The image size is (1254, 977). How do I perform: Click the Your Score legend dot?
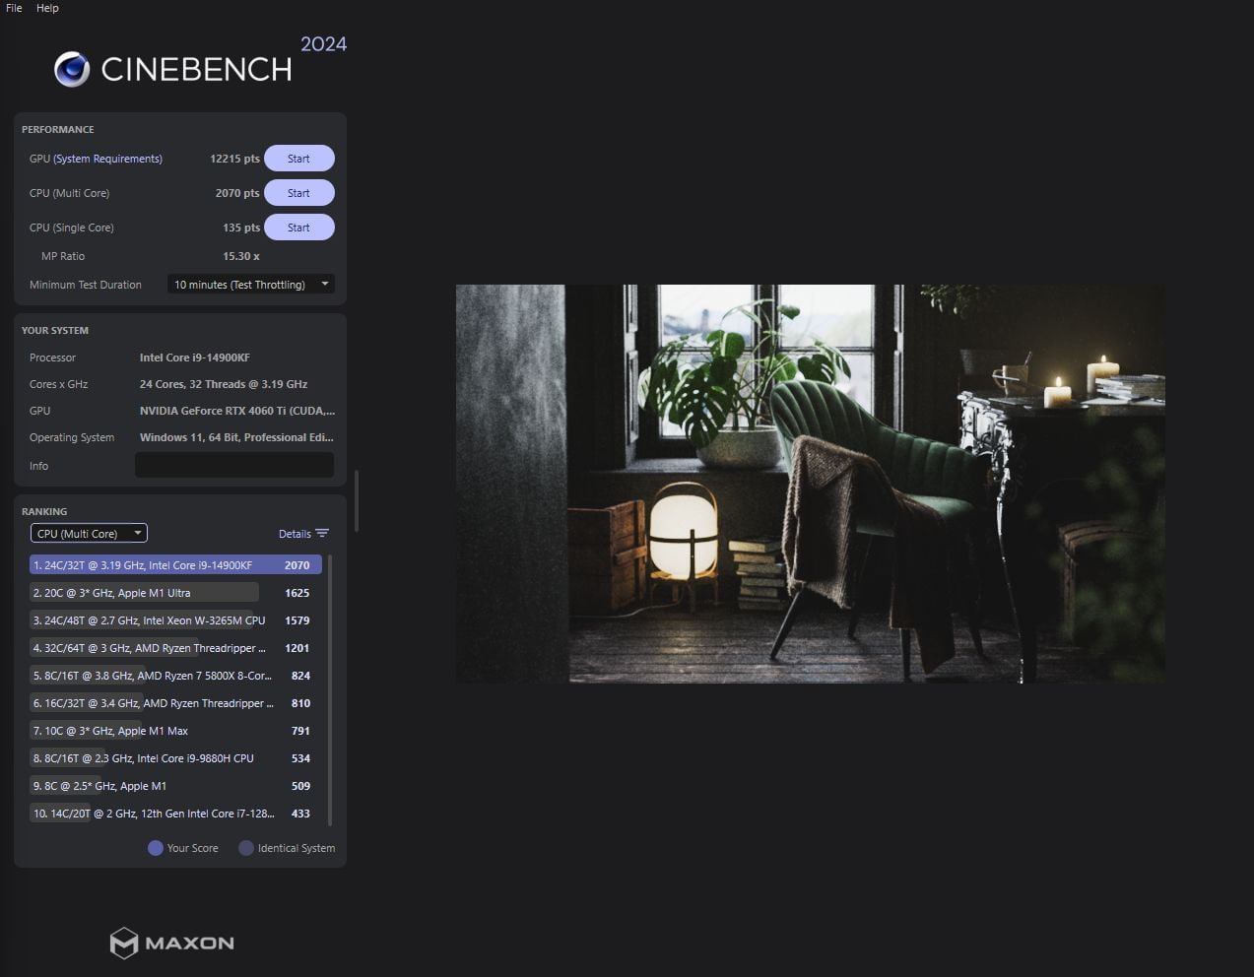(x=155, y=848)
